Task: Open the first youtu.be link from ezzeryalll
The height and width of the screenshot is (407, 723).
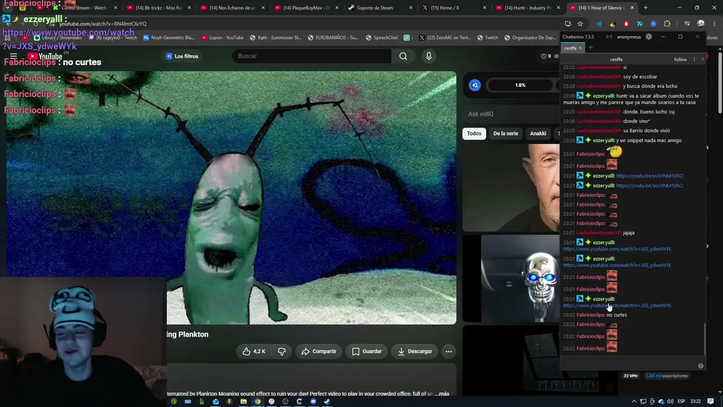Action: click(x=650, y=176)
